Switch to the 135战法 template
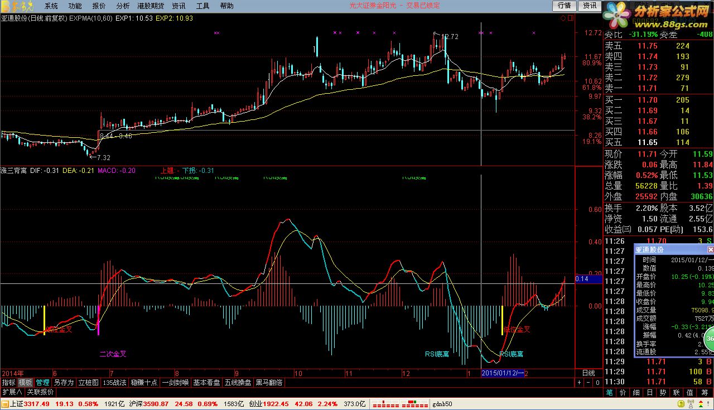This screenshot has height=410, width=714. tap(114, 383)
